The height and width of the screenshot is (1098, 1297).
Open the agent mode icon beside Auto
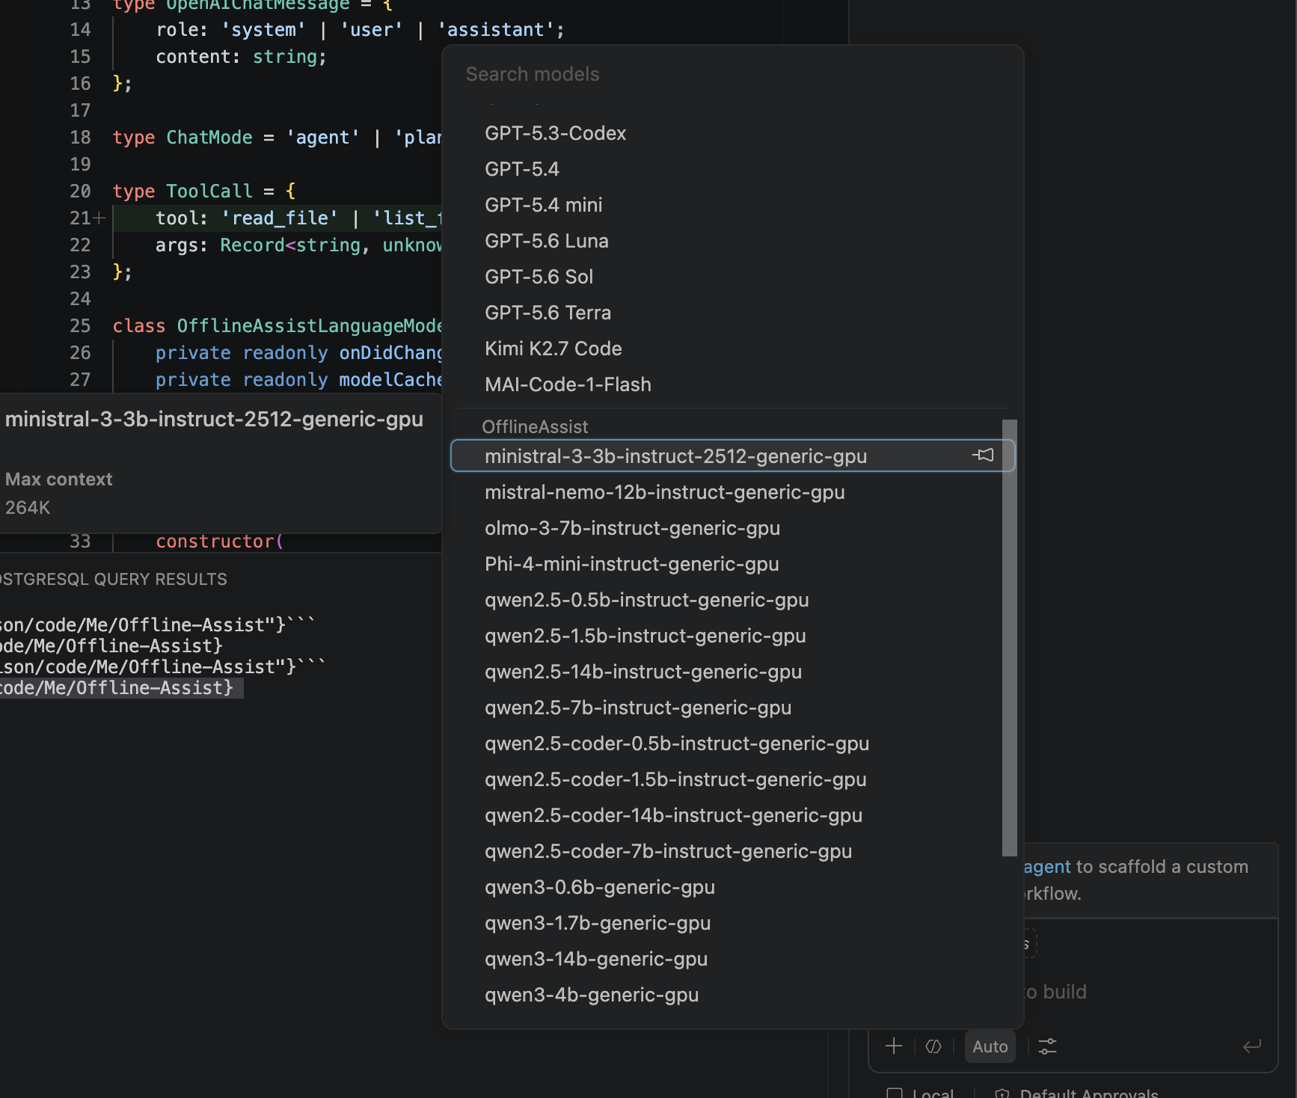tap(933, 1046)
